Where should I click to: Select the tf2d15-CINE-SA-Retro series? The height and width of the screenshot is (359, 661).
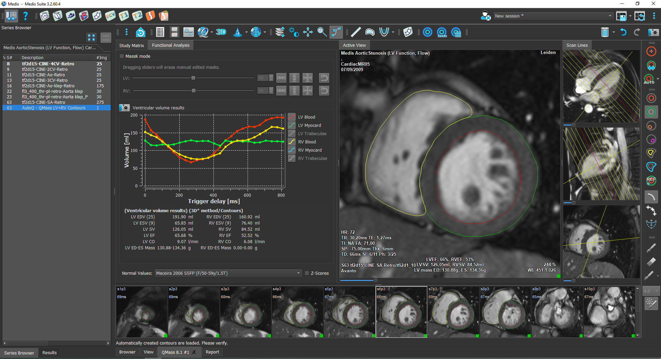[x=43, y=102]
